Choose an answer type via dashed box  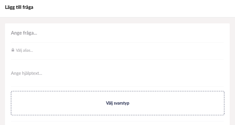point(118,103)
